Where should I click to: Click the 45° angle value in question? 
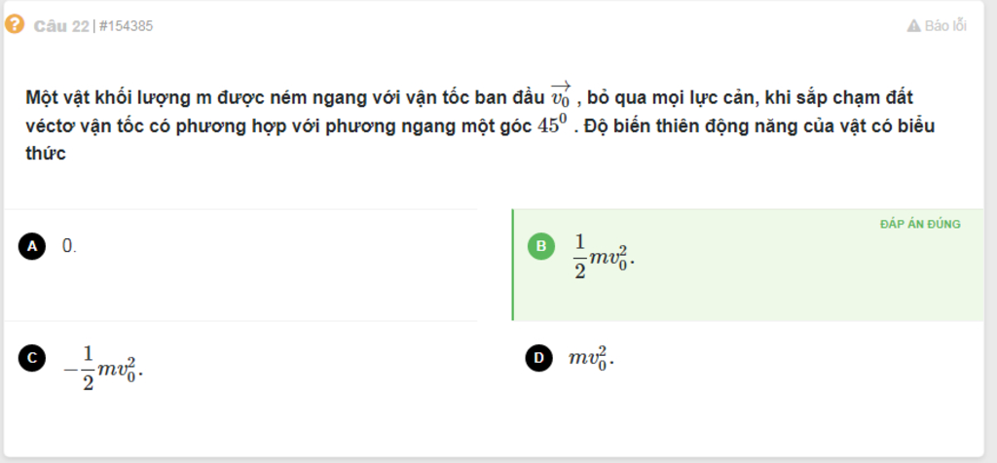[552, 124]
